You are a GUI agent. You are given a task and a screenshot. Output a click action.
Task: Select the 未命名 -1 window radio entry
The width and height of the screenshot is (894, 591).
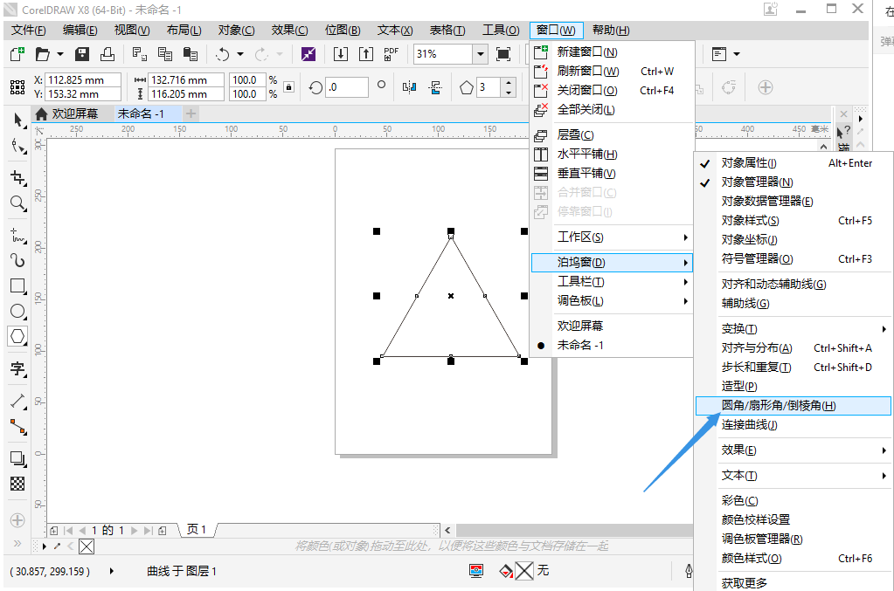613,345
